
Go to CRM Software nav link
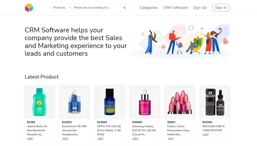click(175, 8)
